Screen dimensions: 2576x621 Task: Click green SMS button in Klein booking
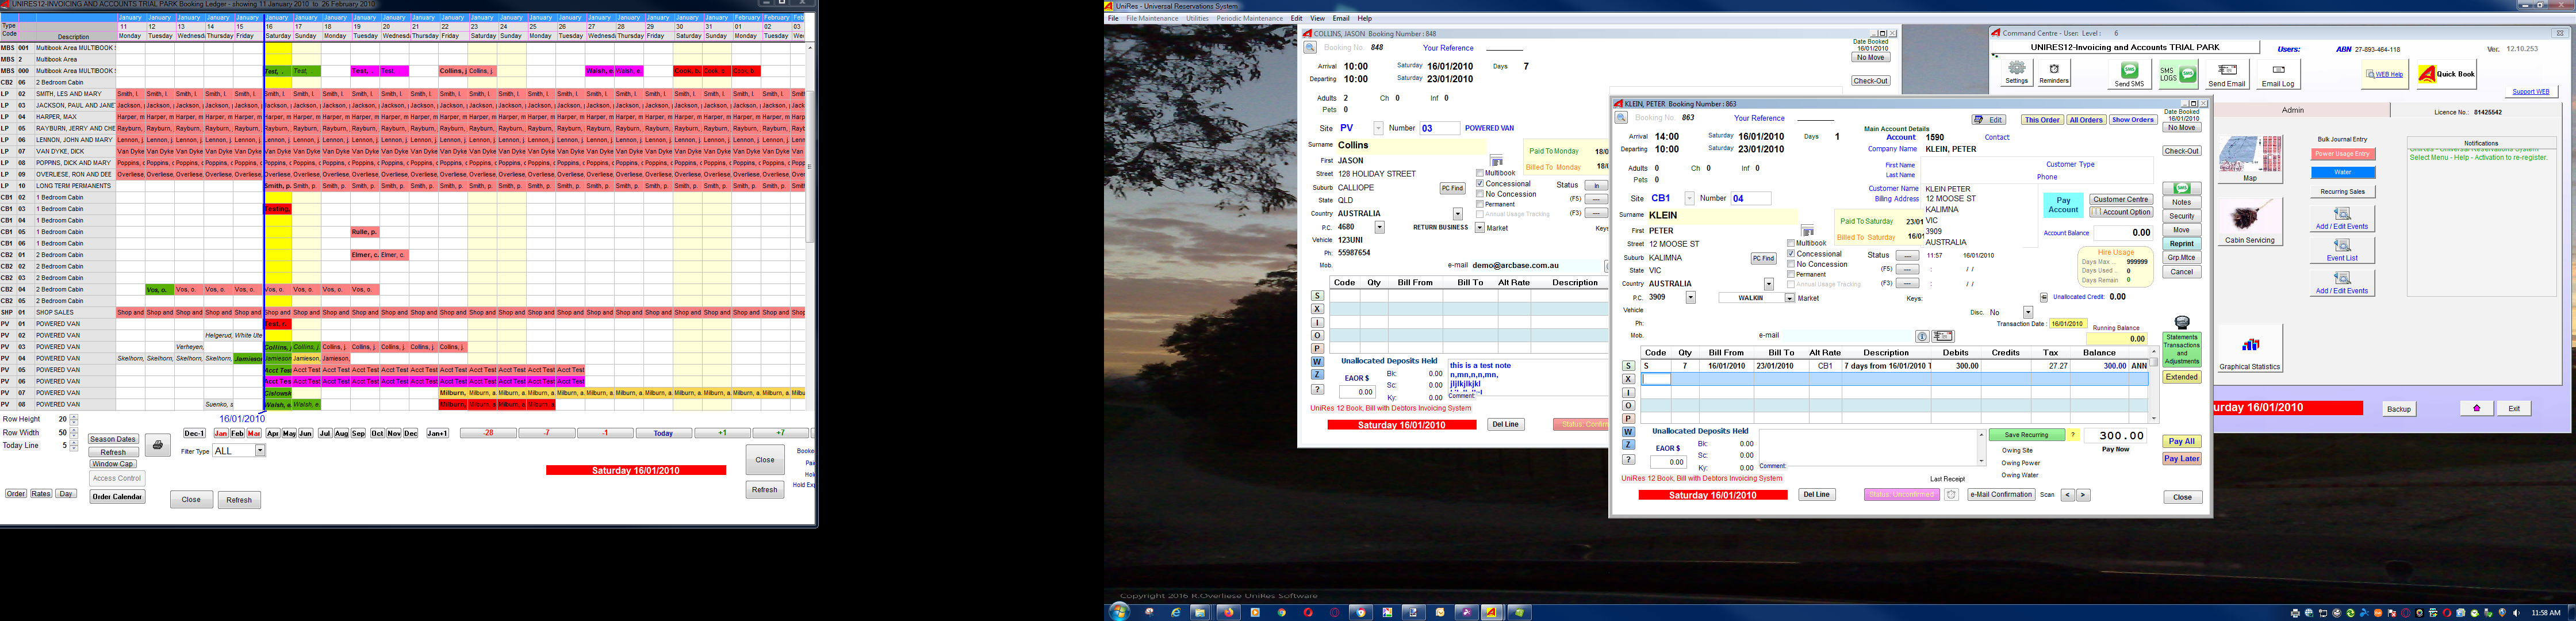tap(2181, 188)
